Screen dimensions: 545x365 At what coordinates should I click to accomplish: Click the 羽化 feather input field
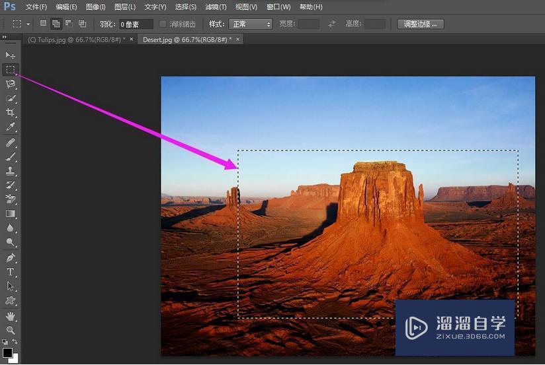point(136,24)
